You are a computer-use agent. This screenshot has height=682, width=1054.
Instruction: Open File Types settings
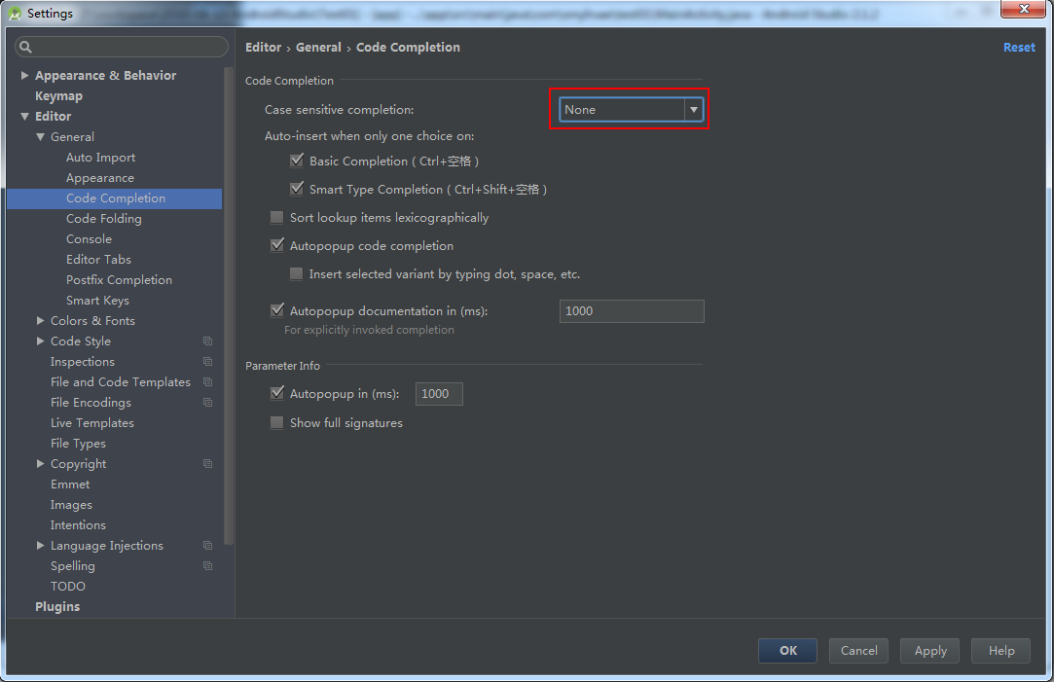point(78,444)
